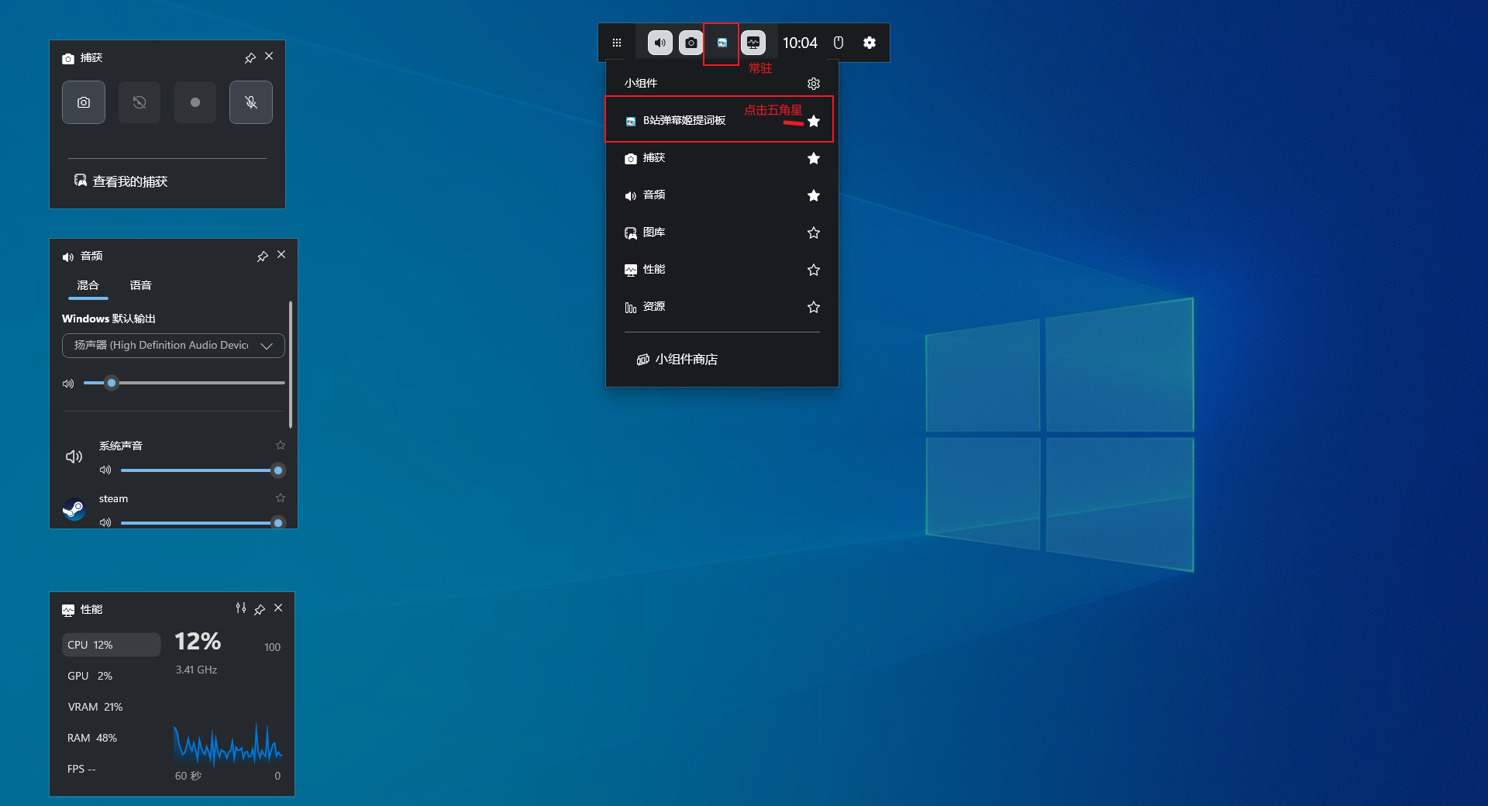Open the widget menu grid icon
This screenshot has height=806, width=1488.
pos(617,43)
